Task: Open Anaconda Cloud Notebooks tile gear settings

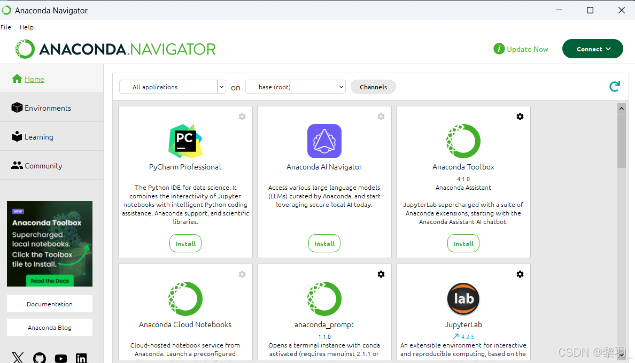Action: click(242, 274)
